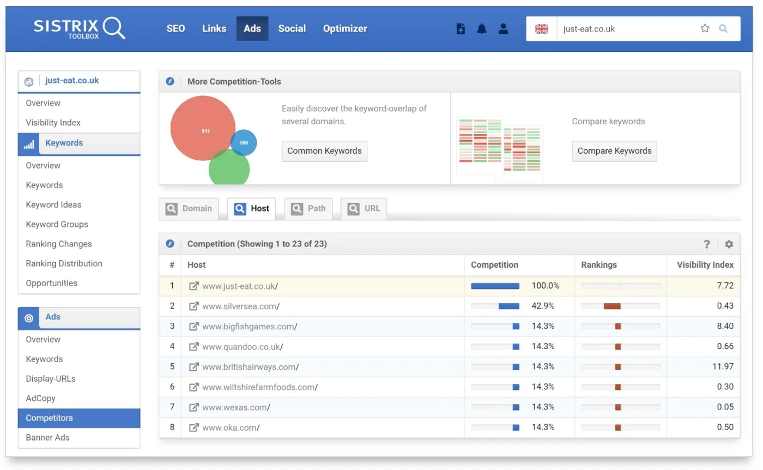
Task: Open external link icon for www.quandoo.co.uk
Action: coord(193,346)
